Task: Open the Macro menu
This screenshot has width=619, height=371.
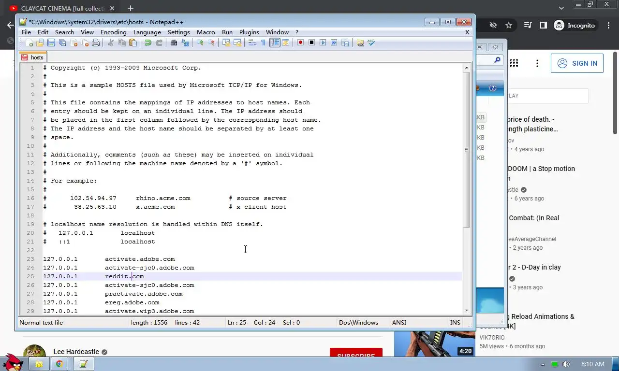Action: (x=206, y=32)
